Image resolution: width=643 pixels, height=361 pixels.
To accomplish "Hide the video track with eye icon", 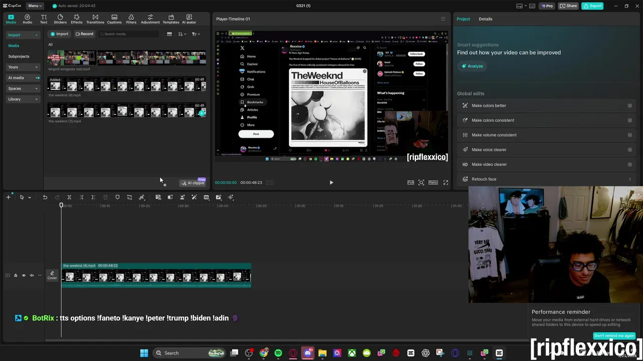I will 23,275.
